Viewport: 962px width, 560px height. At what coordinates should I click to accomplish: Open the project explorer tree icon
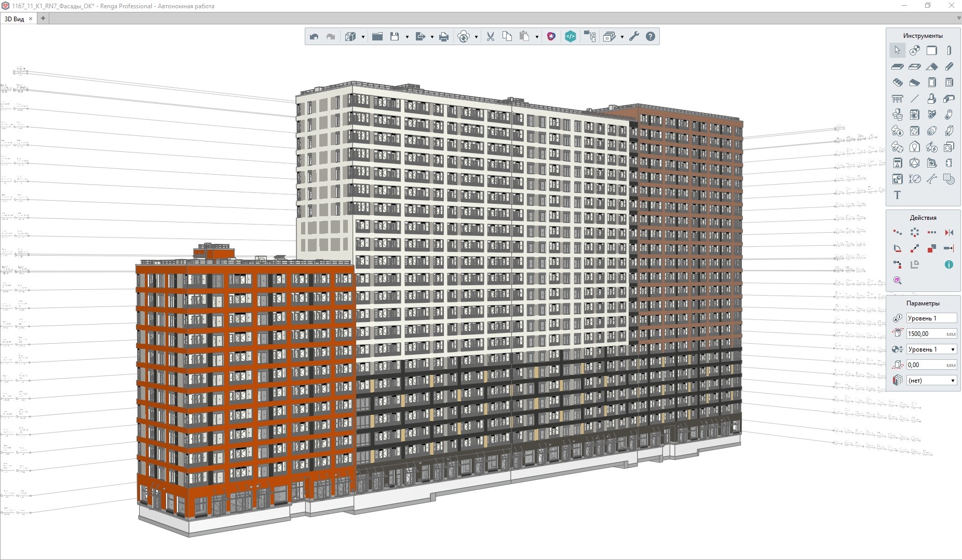click(590, 36)
